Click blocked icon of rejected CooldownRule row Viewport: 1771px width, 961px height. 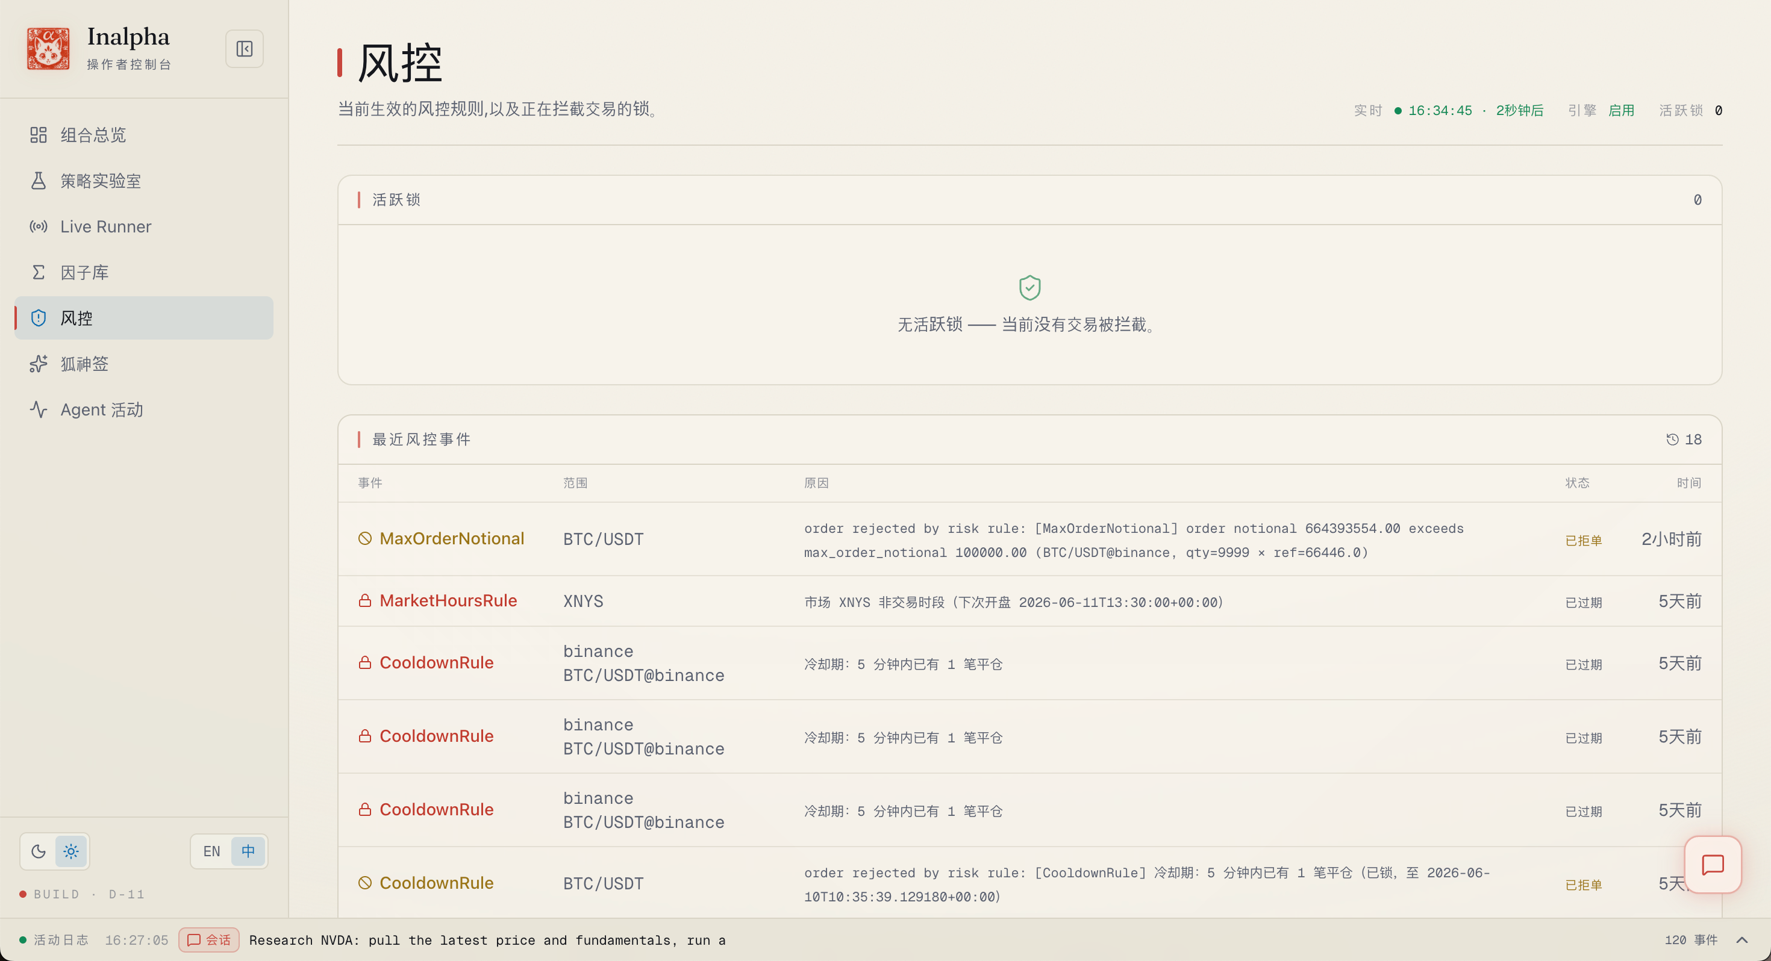tap(365, 883)
